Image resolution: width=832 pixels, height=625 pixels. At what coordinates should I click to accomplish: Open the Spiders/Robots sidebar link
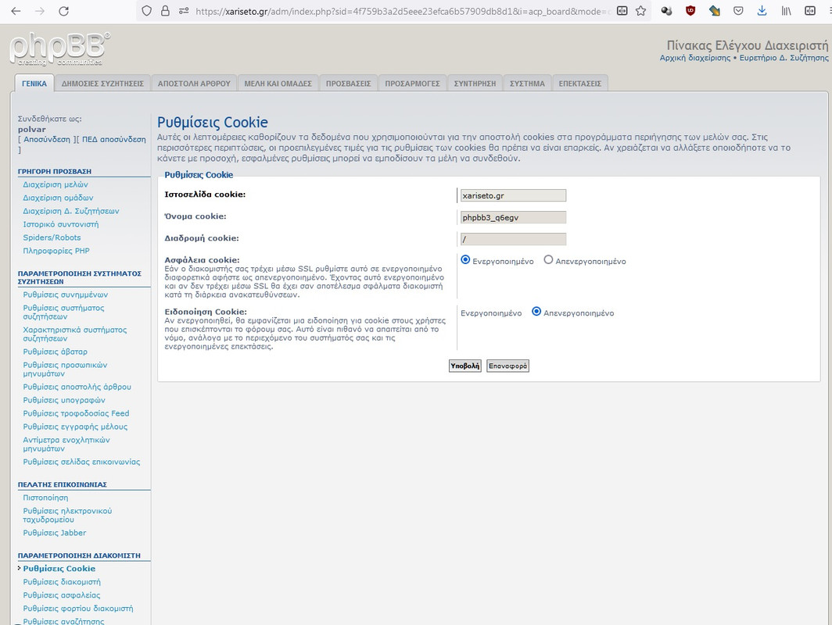52,237
